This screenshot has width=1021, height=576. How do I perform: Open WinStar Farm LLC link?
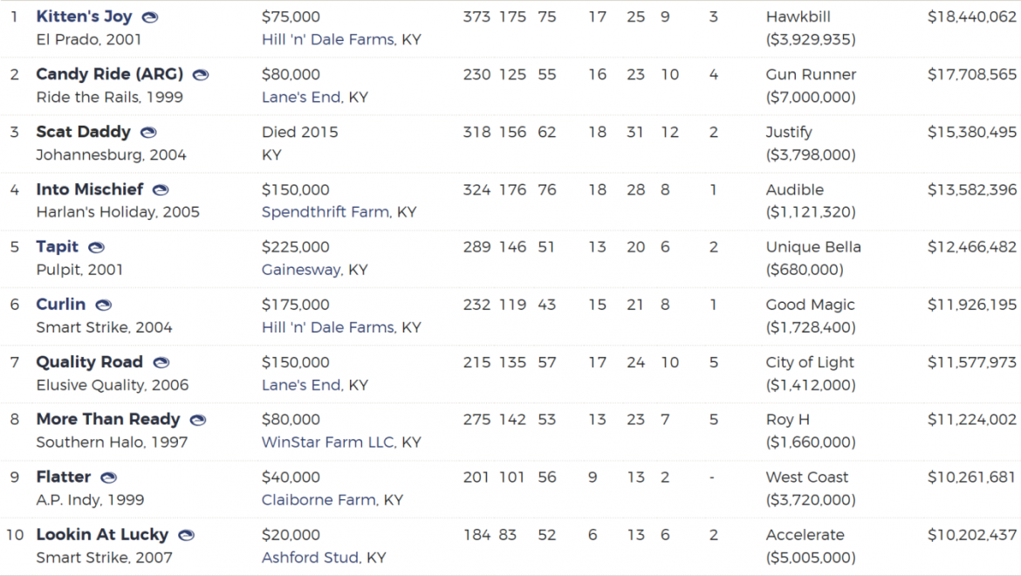327,442
